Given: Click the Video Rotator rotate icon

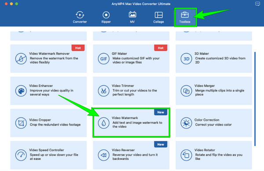Looking at the screenshot, I should coord(186,155).
